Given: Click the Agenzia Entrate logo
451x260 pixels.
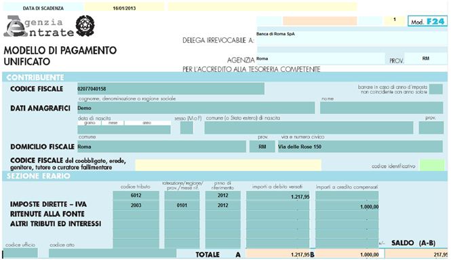Looking at the screenshot, I should (39, 26).
